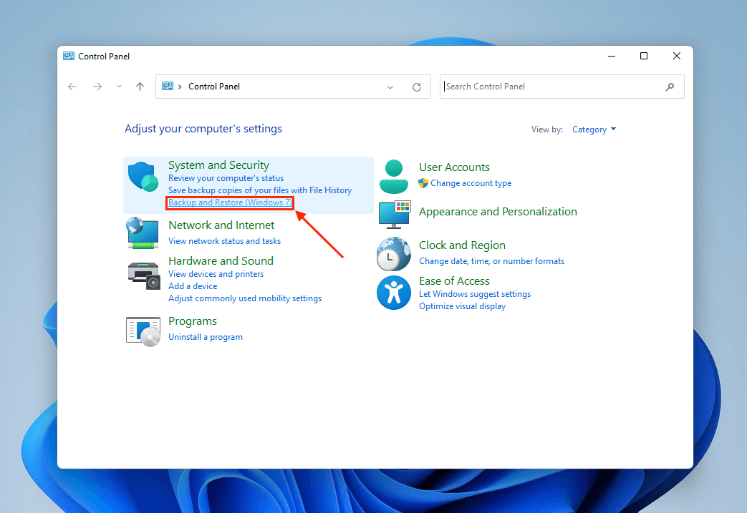Open the View by Category dropdown

click(x=594, y=130)
